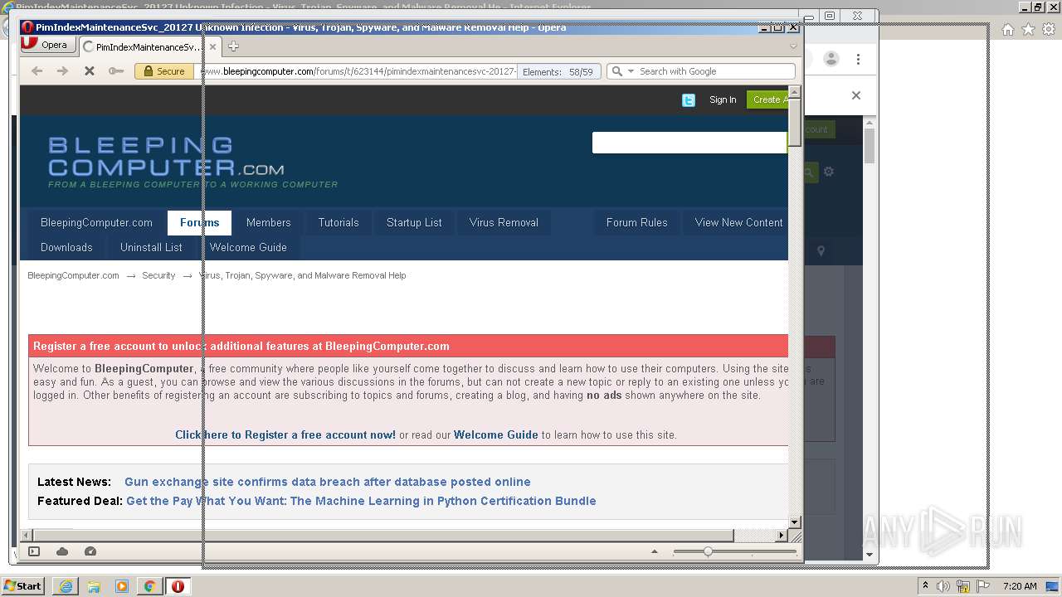Show the Secure site badge info
The height and width of the screenshot is (597, 1062).
(164, 71)
